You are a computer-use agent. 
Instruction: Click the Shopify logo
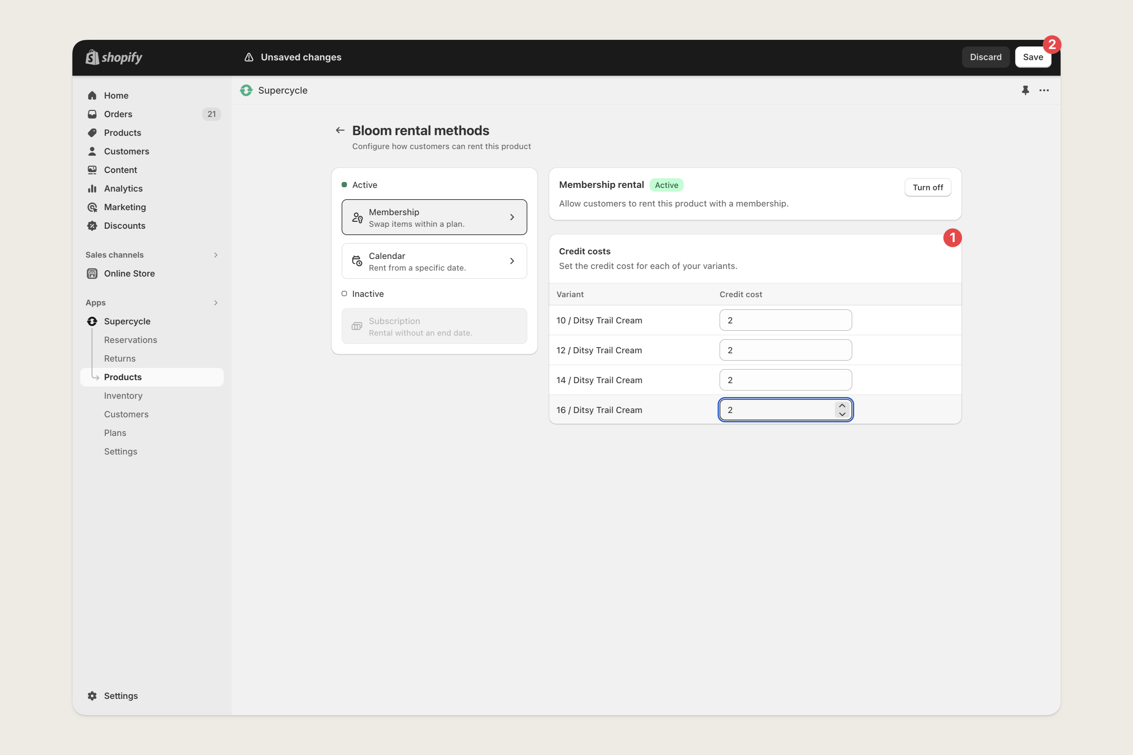coord(114,57)
